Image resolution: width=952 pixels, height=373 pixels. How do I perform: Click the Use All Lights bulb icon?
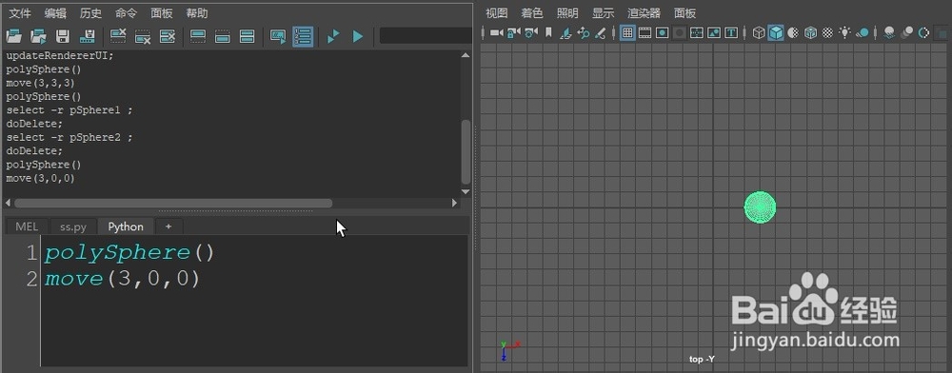point(844,32)
